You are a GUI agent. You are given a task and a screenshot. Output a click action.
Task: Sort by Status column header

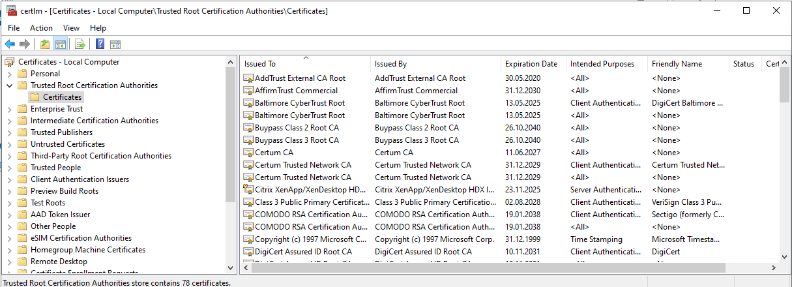(745, 64)
